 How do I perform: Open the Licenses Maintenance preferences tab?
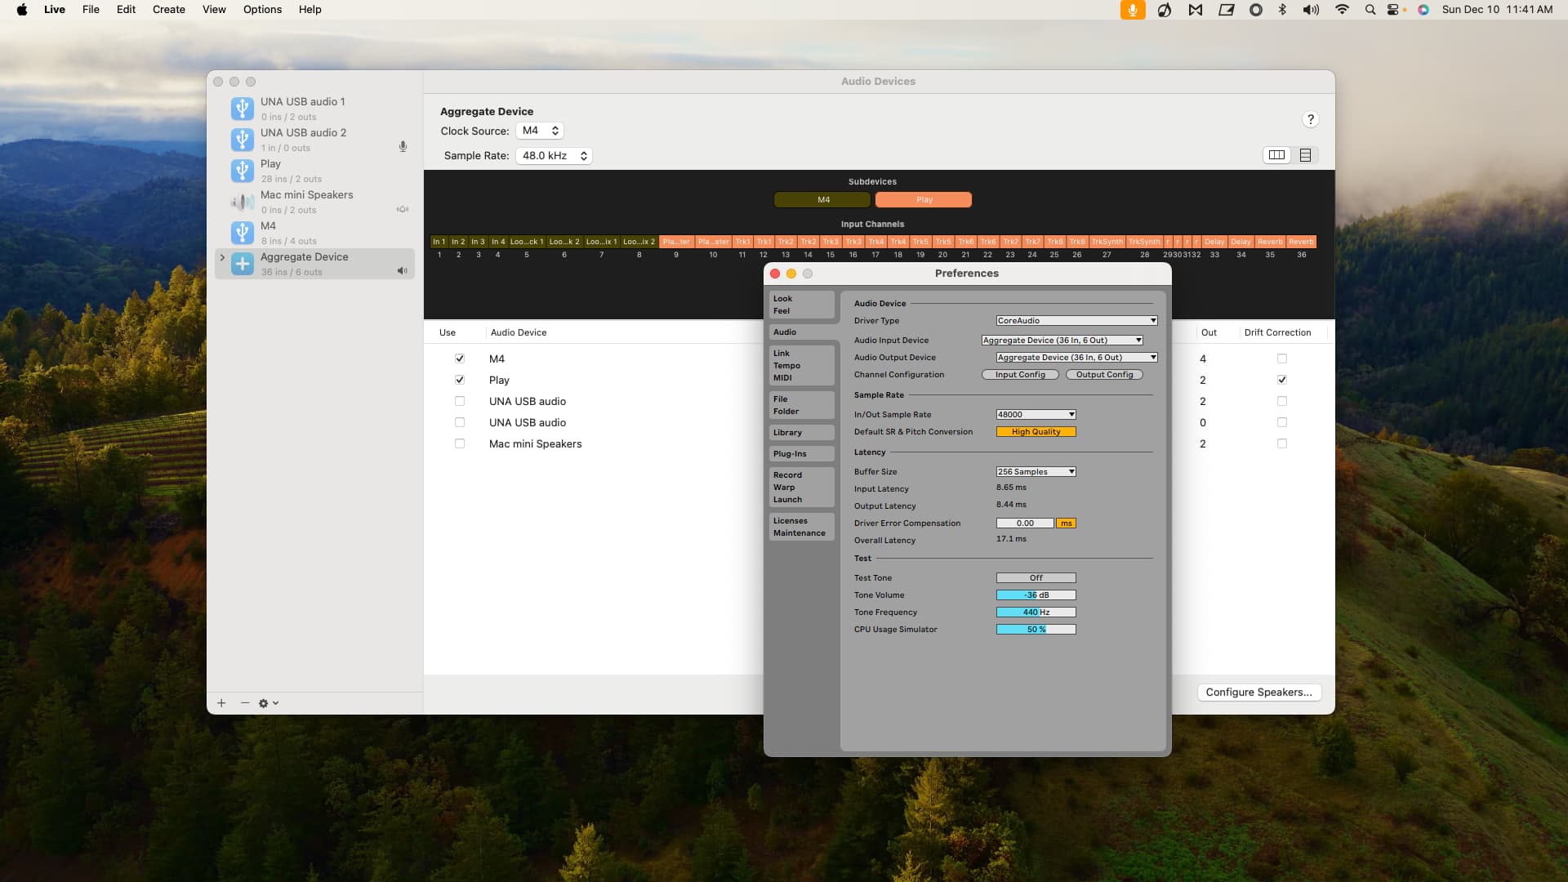click(801, 527)
